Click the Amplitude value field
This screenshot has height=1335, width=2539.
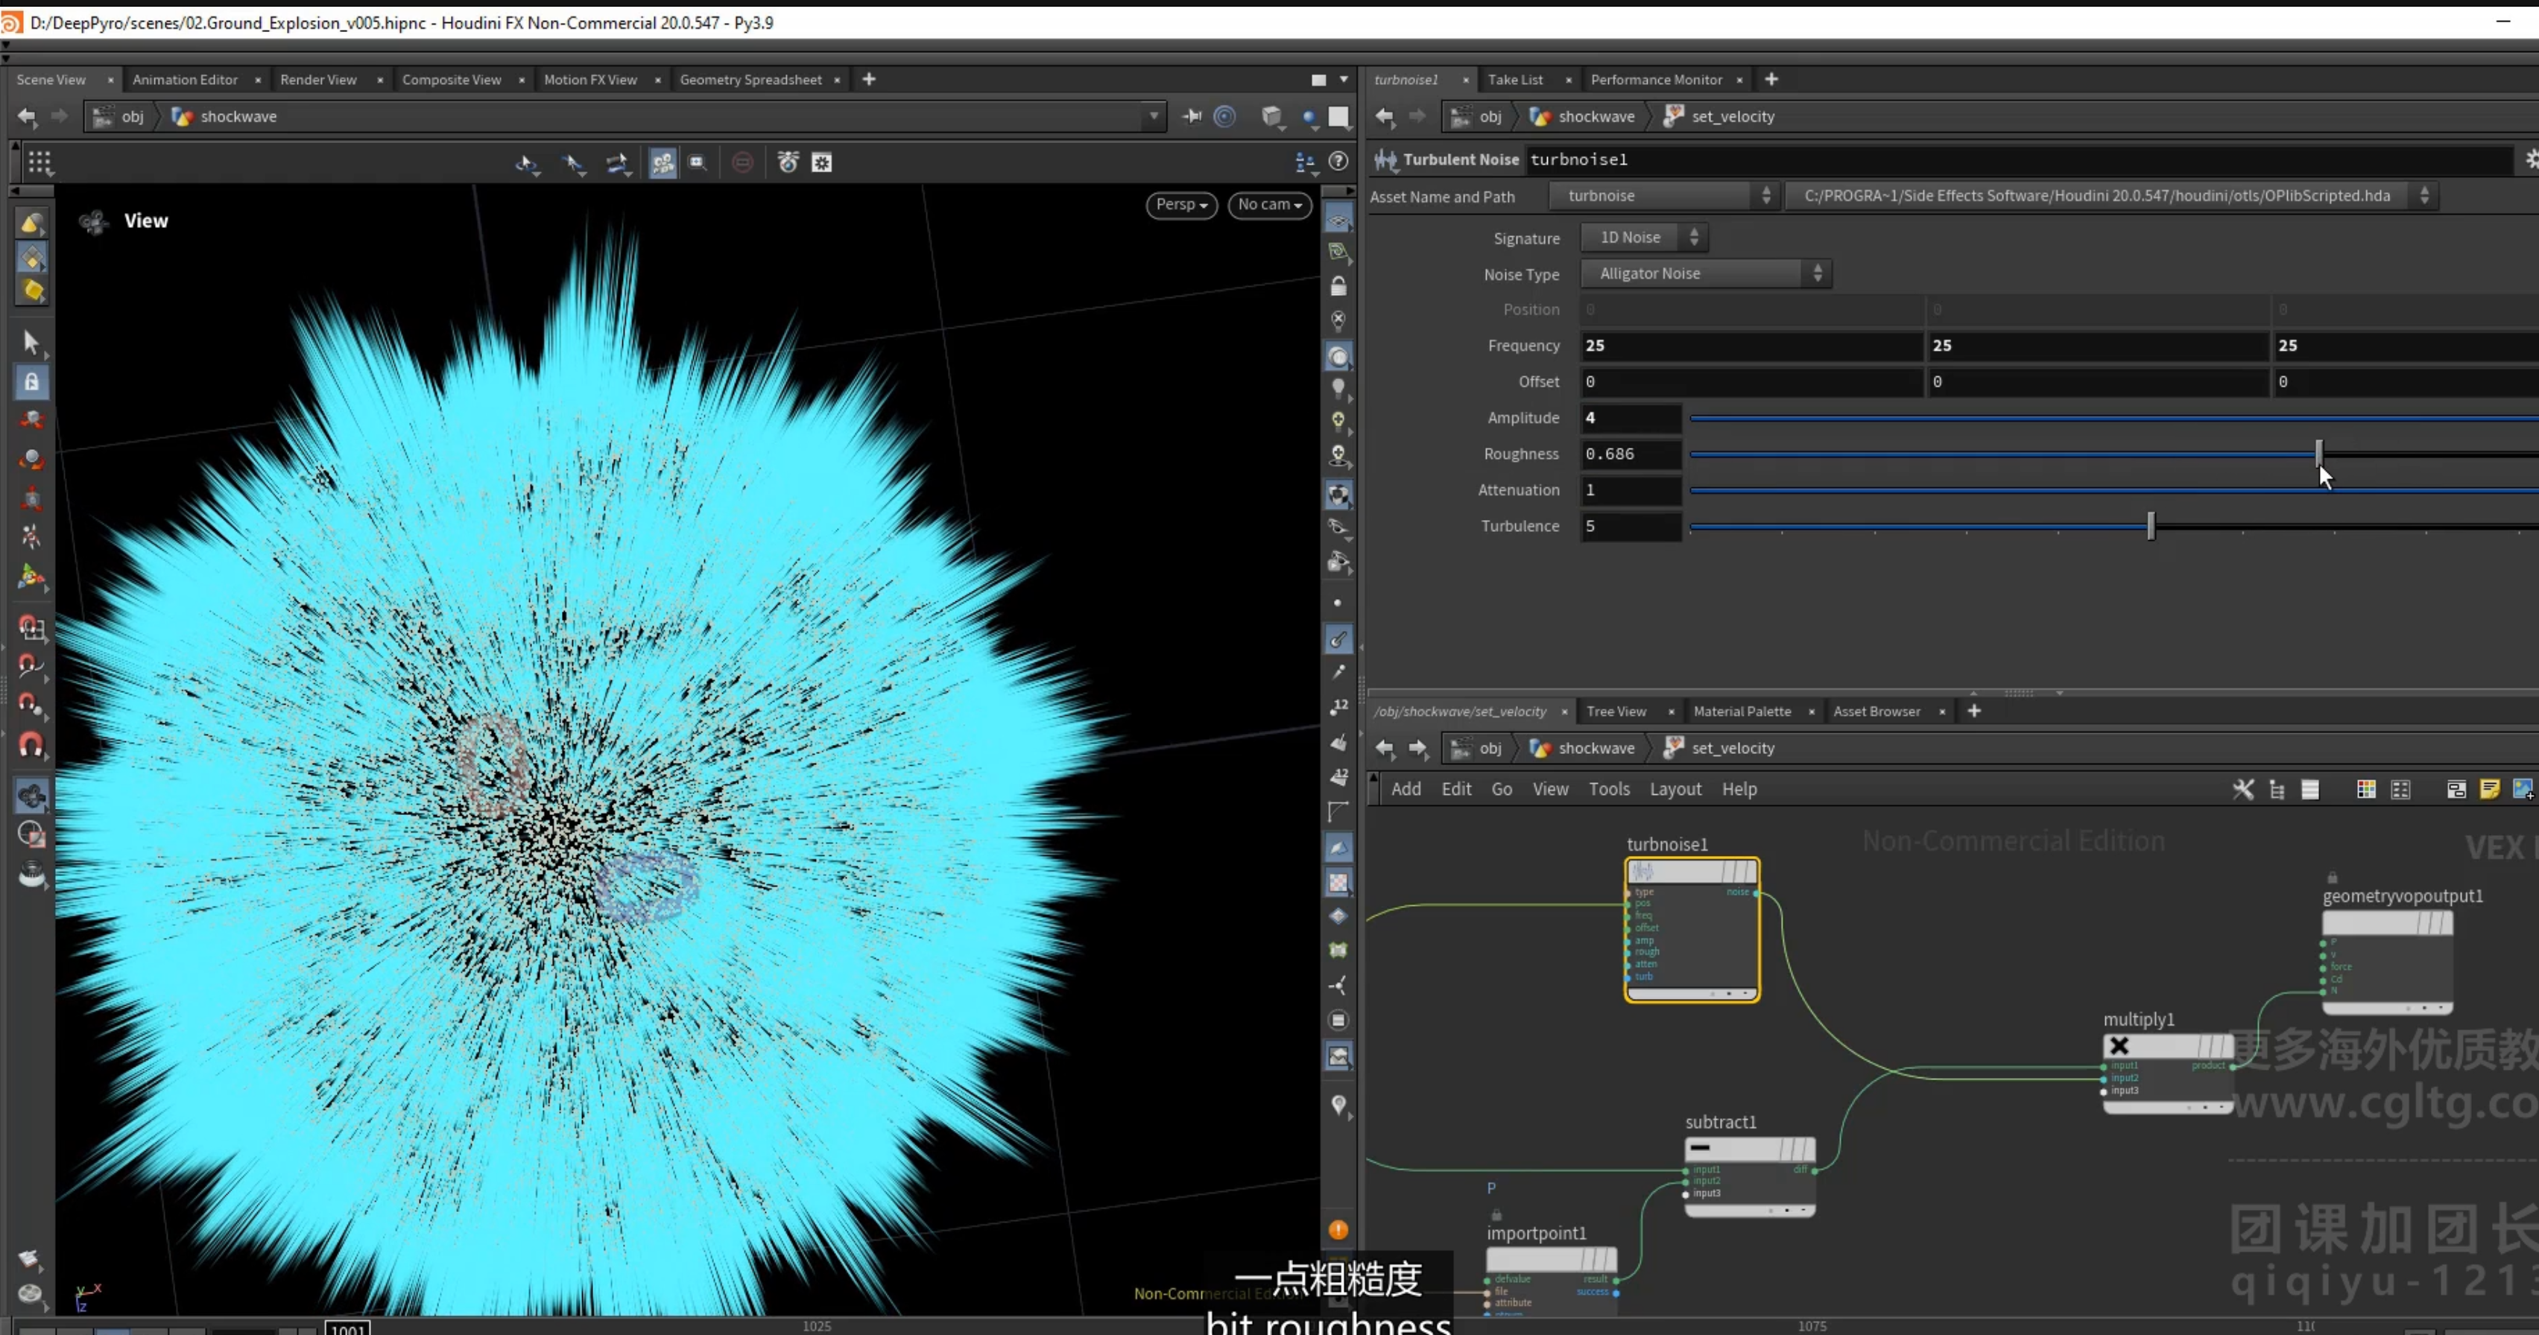point(1631,418)
